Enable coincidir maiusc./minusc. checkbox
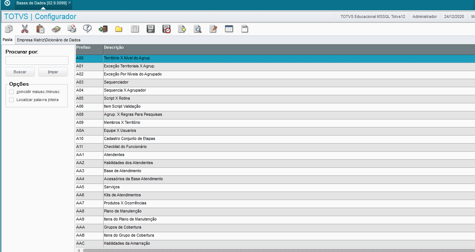The width and height of the screenshot is (475, 252). 12,92
